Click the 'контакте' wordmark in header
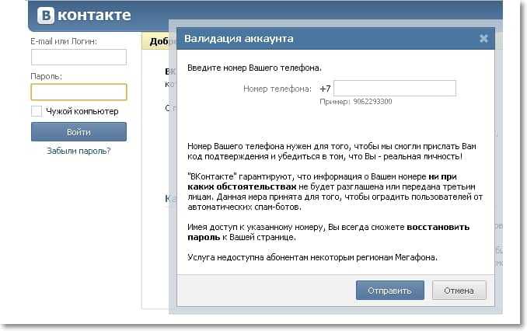Screen dimensions: 527x331 (x=94, y=16)
